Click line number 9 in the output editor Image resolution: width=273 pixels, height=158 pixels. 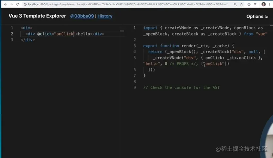coord(135,88)
